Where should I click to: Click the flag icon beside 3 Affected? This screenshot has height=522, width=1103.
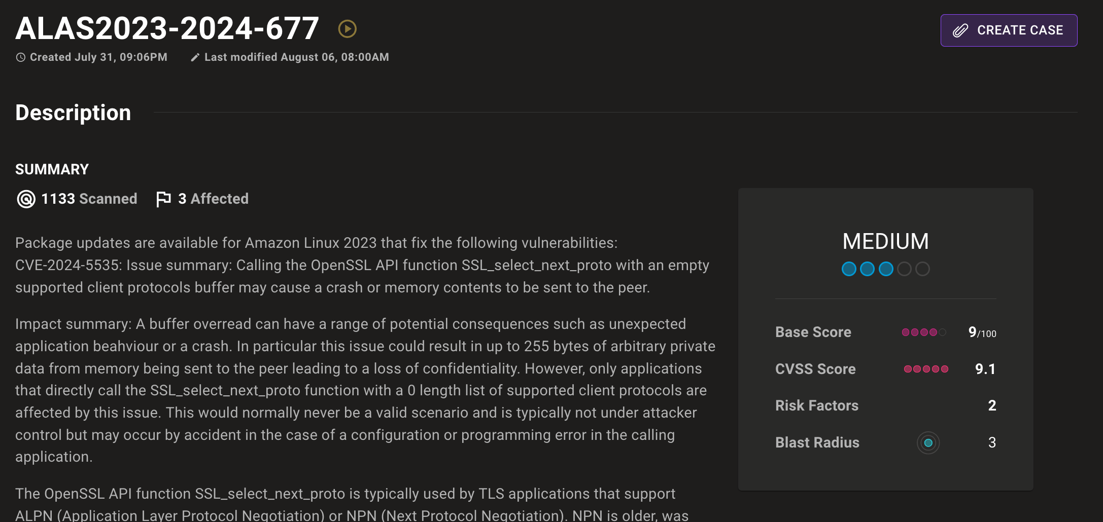pos(163,199)
